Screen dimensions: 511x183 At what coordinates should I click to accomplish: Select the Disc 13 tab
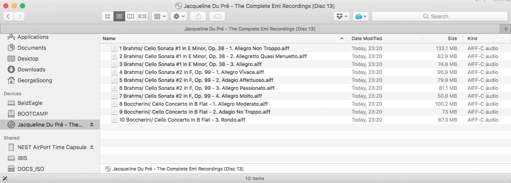coord(250,29)
